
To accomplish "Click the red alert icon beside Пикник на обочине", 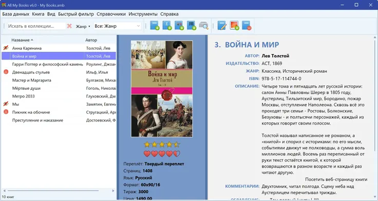I will pyautogui.click(x=6, y=112).
